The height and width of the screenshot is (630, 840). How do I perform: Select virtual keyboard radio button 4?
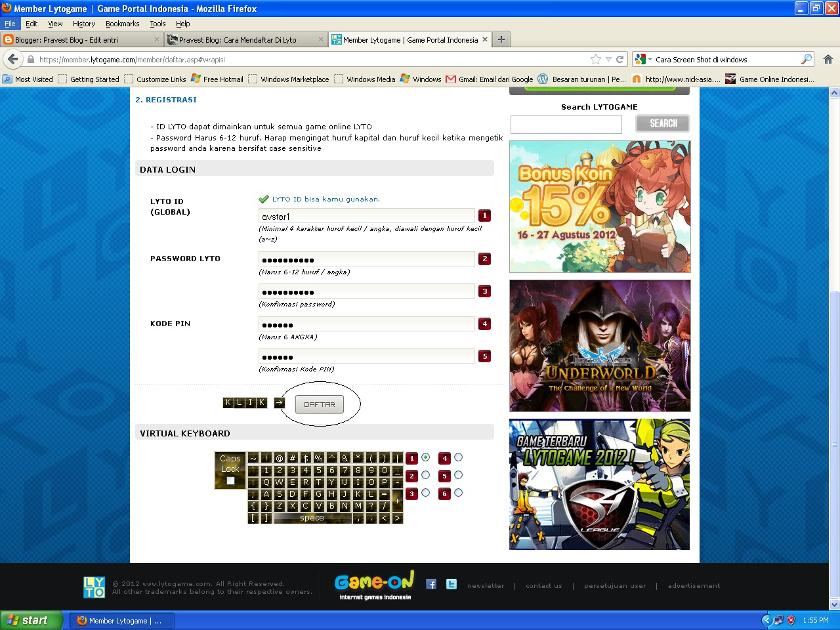coord(458,457)
